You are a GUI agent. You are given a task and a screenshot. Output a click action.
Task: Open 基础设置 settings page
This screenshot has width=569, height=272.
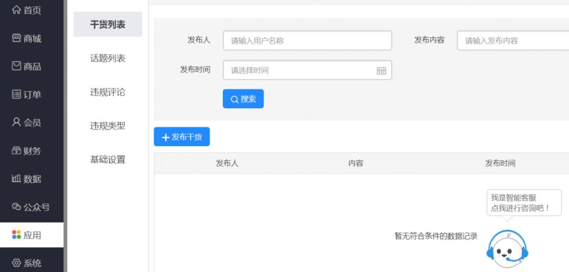click(107, 160)
